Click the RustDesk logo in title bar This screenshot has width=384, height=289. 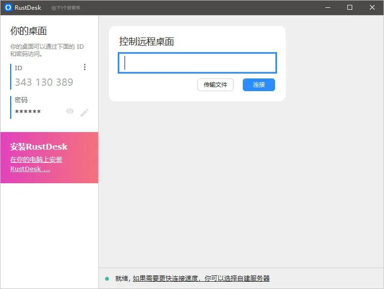(x=8, y=8)
